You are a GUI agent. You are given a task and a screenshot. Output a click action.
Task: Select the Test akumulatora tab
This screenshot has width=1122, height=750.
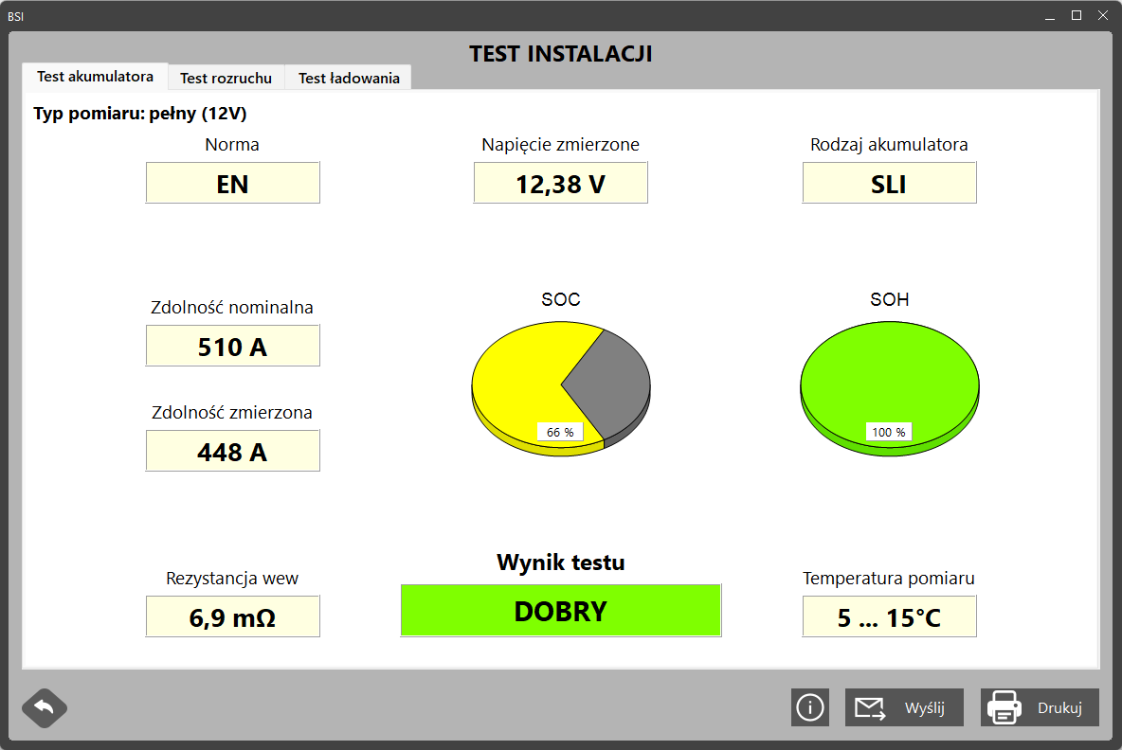95,77
